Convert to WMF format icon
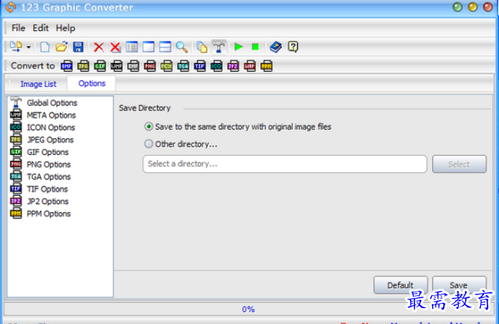Image resolution: width=499 pixels, height=324 pixels. coord(116,66)
